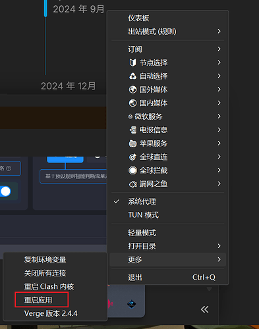Click the 节点选择 group icon

click(x=132, y=63)
